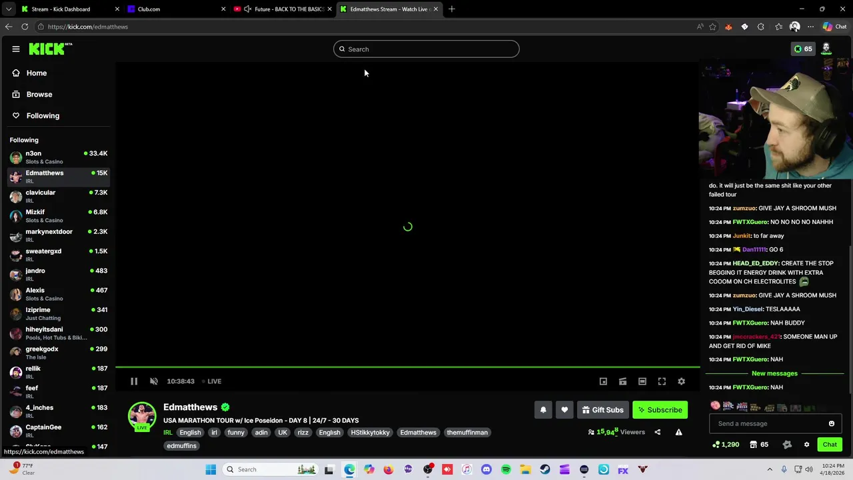Click the green Chat send button
Image resolution: width=853 pixels, height=480 pixels.
830,444
